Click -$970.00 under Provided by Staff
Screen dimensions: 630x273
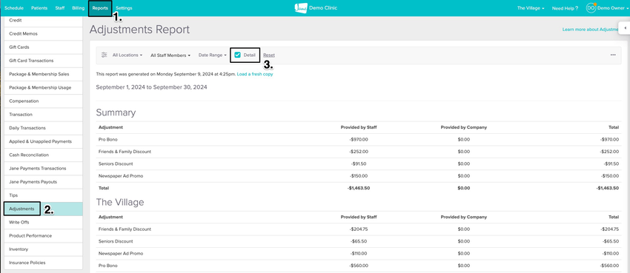tap(359, 140)
